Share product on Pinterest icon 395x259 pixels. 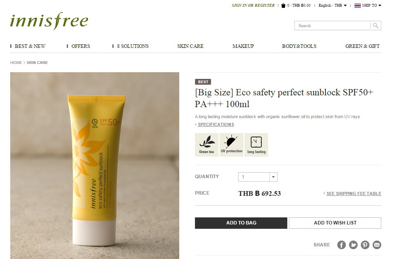(x=365, y=244)
